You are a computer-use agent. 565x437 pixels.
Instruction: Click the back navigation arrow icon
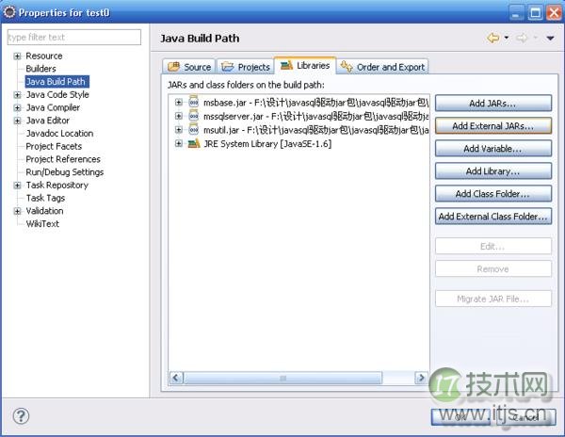492,38
